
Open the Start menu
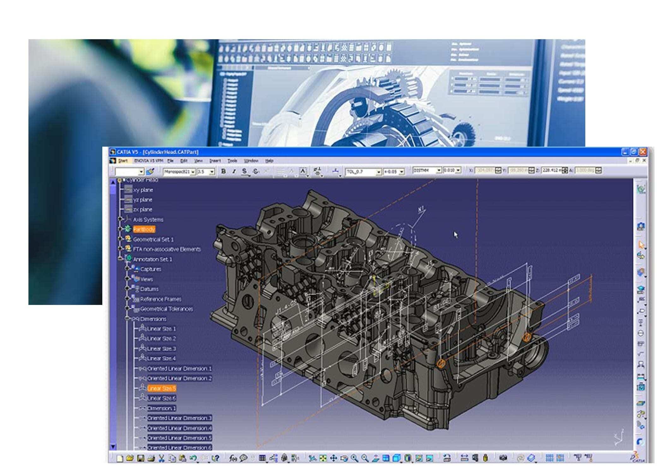point(123,161)
